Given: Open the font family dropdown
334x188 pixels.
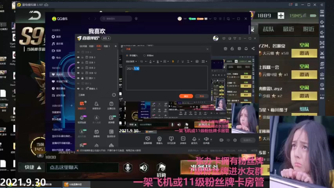Looking at the screenshot, I should click(x=131, y=61).
